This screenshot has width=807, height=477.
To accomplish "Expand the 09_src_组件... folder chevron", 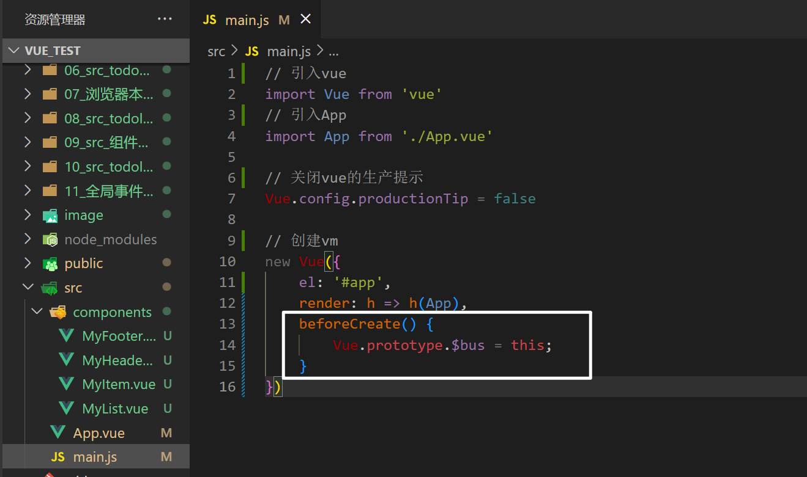I will point(28,142).
